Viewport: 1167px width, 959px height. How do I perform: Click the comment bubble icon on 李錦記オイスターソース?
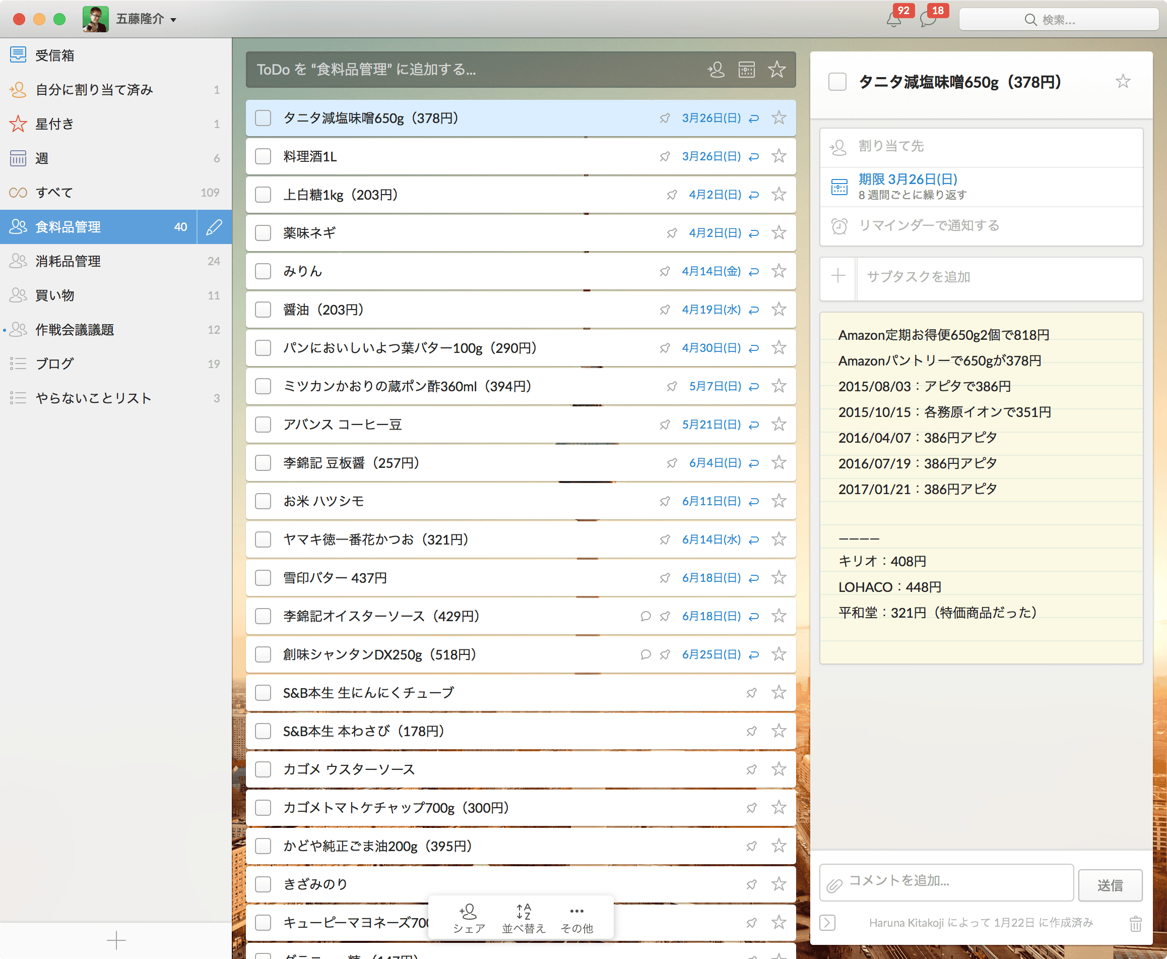coord(645,616)
